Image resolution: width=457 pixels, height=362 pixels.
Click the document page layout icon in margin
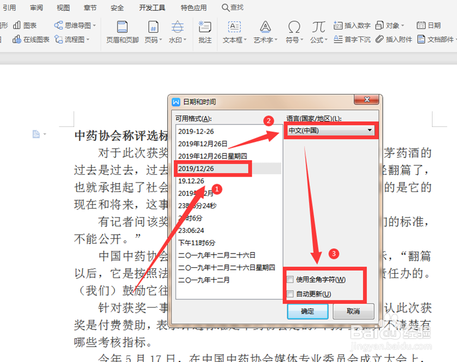point(36,134)
